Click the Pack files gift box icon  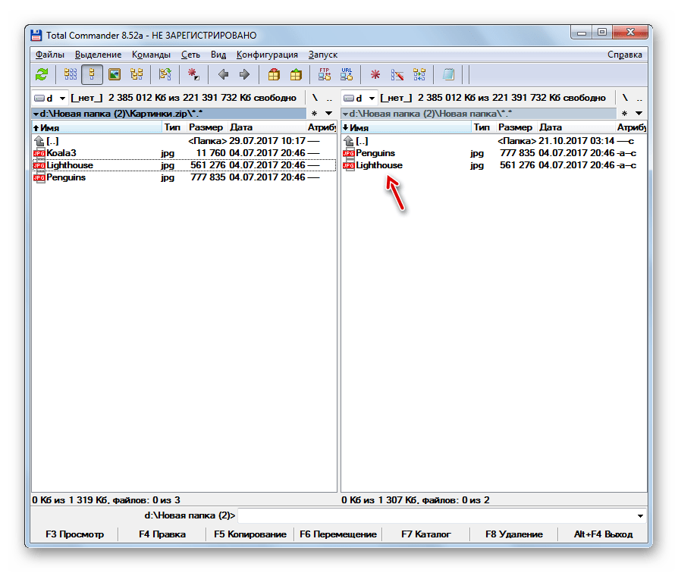(274, 74)
